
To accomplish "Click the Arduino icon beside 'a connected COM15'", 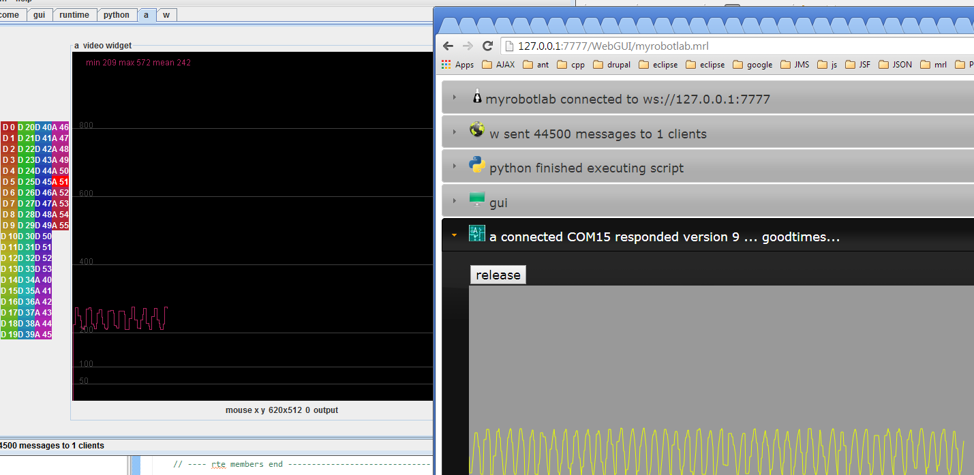I will click(477, 233).
